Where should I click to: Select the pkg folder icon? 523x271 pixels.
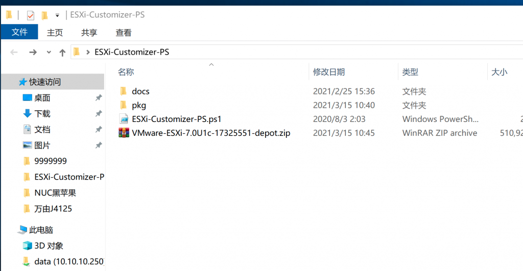click(x=124, y=105)
